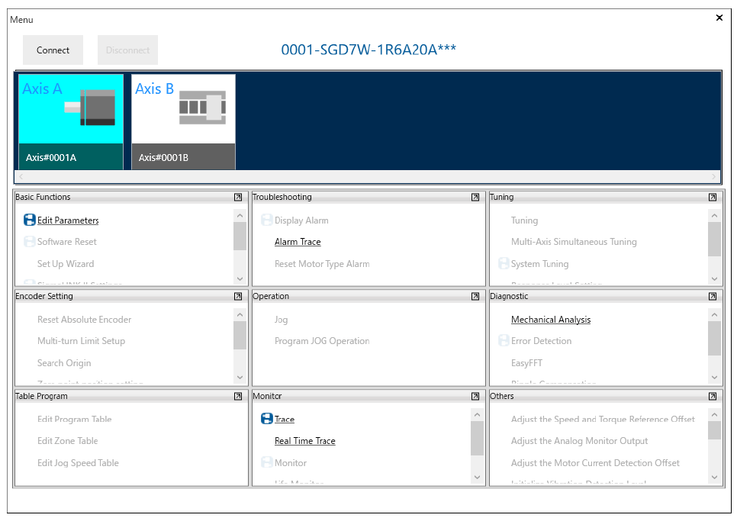This screenshot has width=737, height=518.
Task: Pop out the Monitor panel
Action: point(475,396)
